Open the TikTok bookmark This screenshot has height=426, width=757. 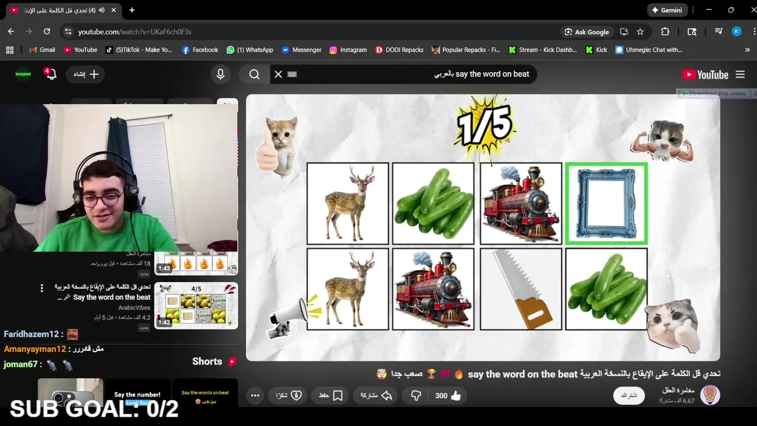pos(138,50)
